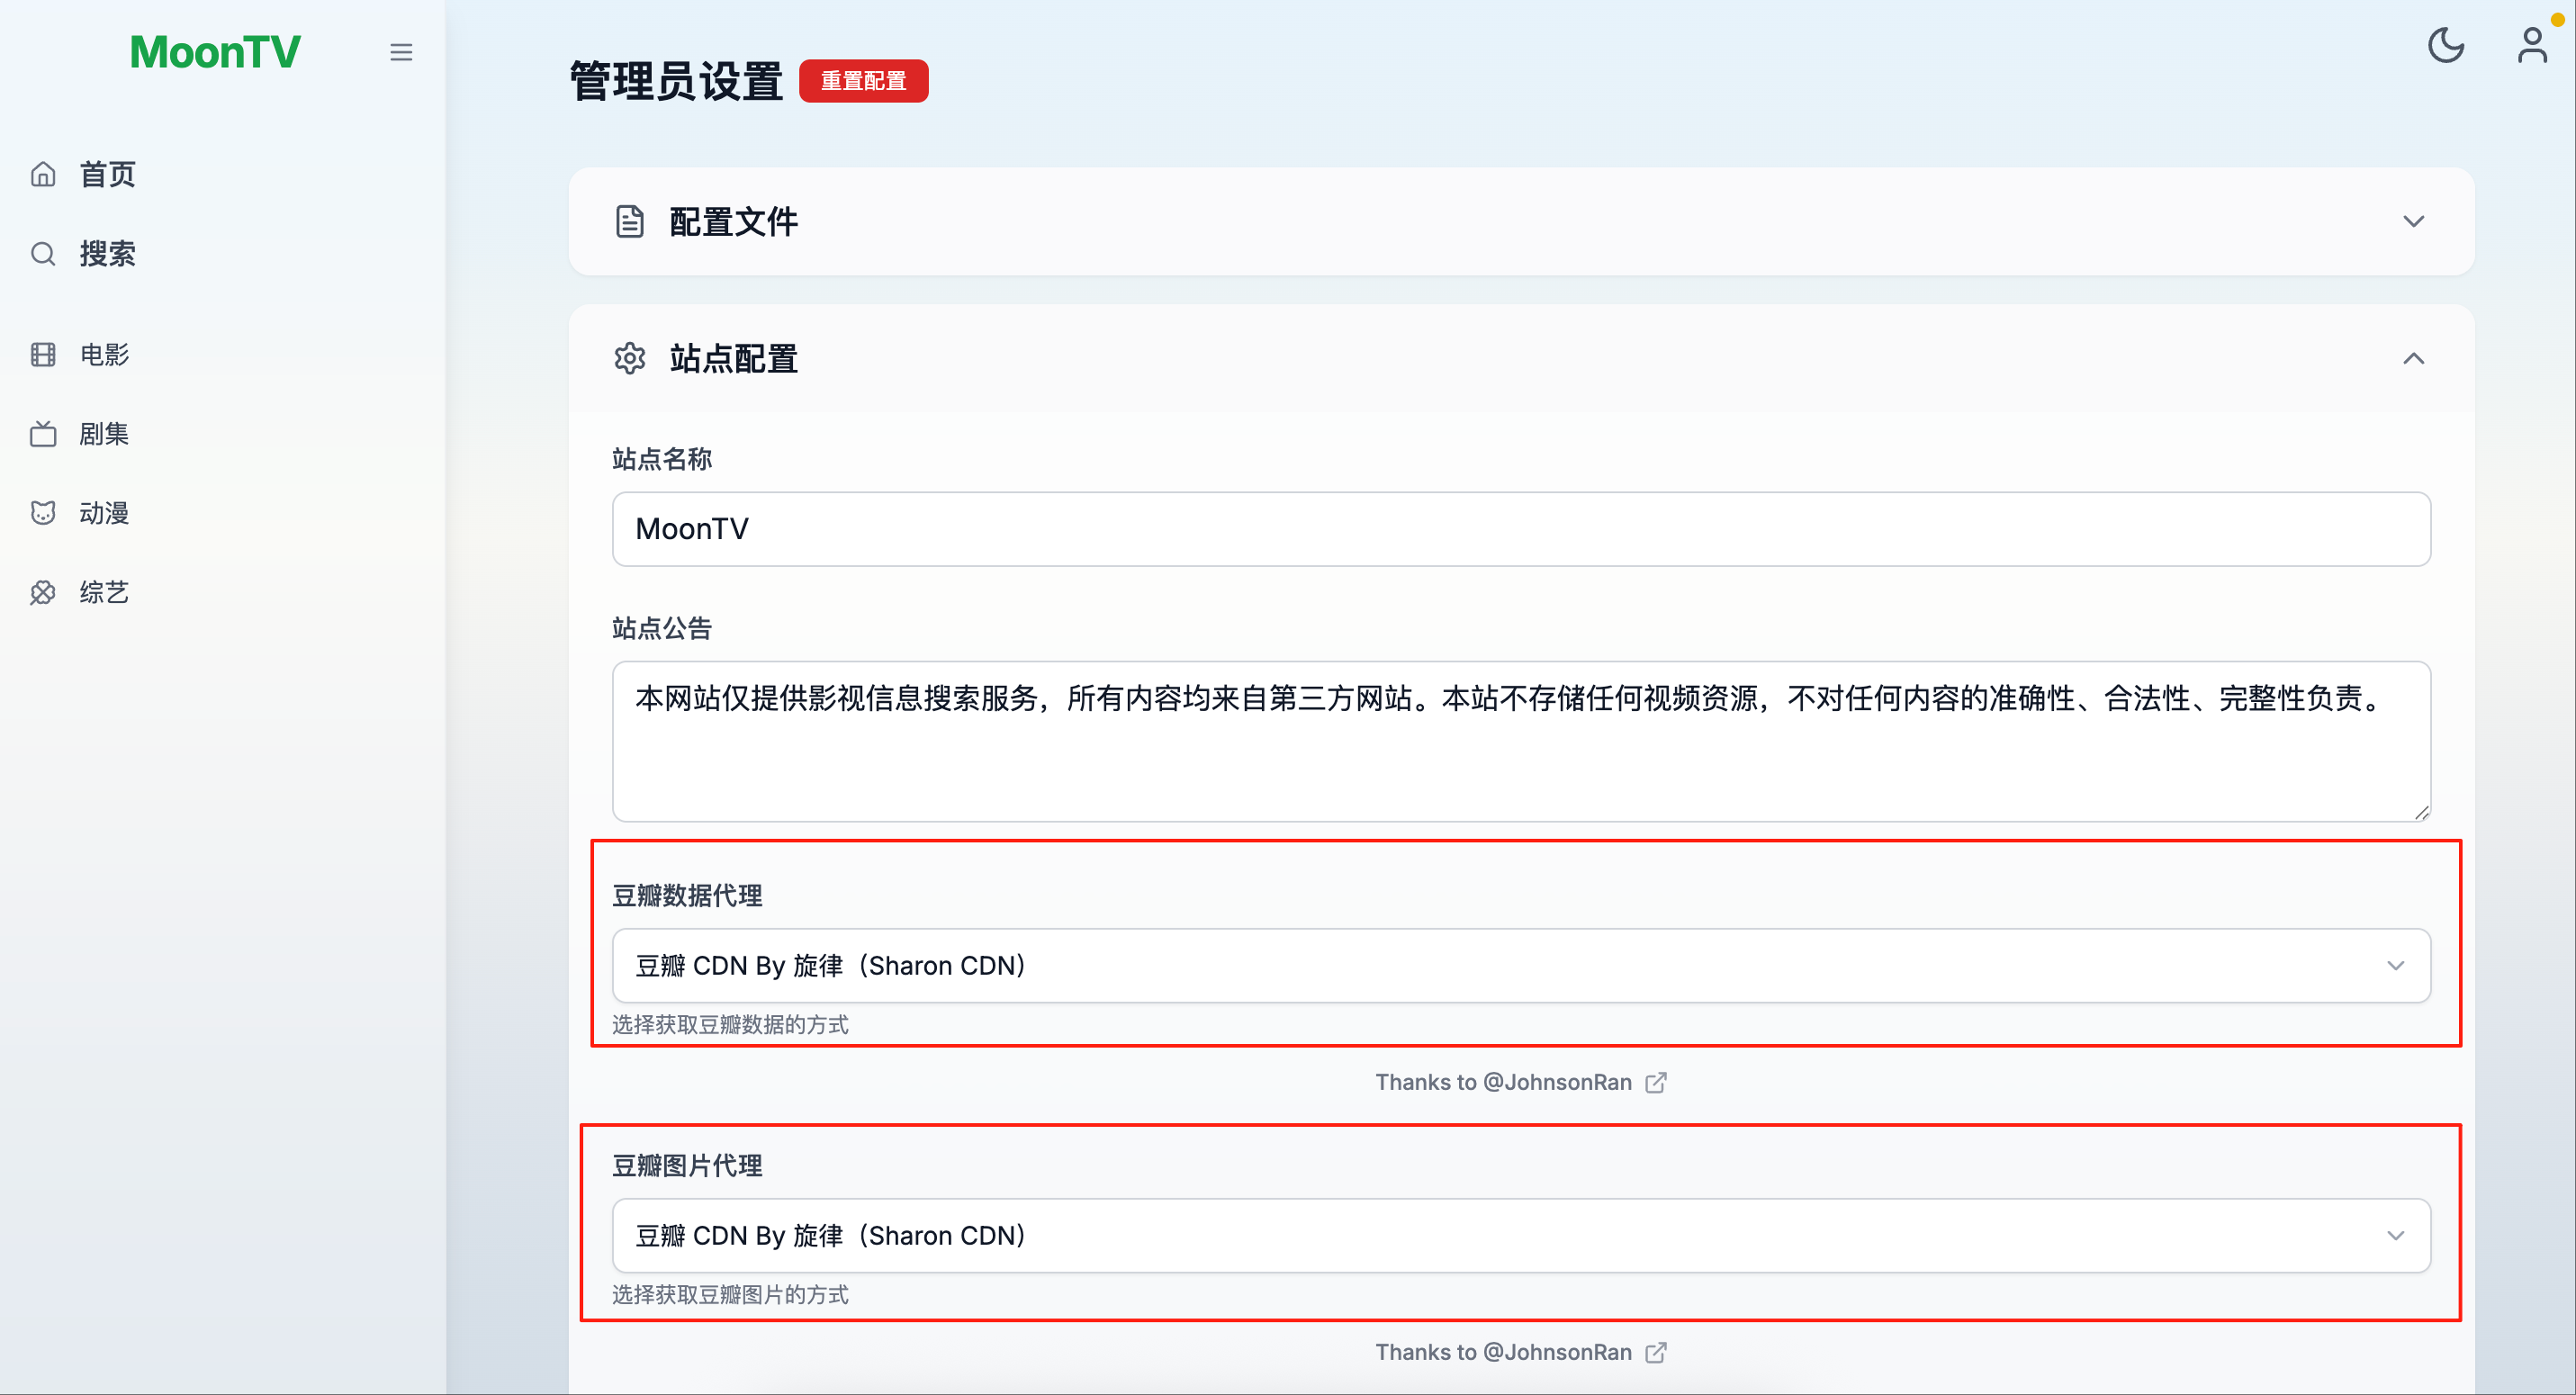Click the 站点配置 gear icon
This screenshot has height=1395, width=2576.
[x=629, y=358]
